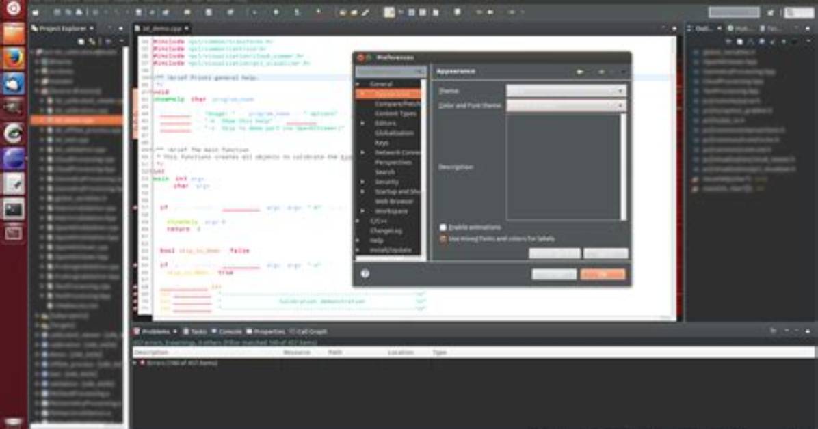Switch to the Call Graph tab
Screen dimensions: 818x429
pos(309,331)
